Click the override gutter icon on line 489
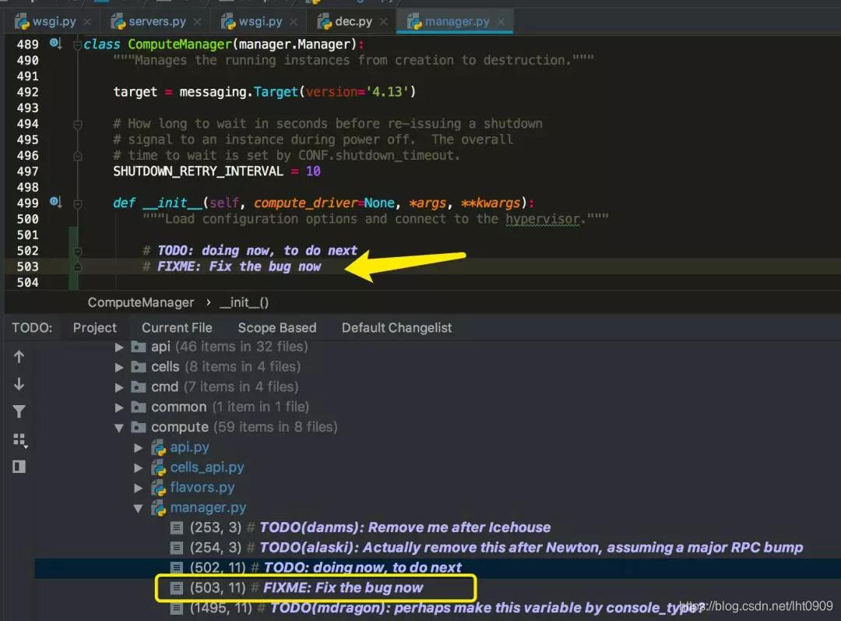 [55, 43]
